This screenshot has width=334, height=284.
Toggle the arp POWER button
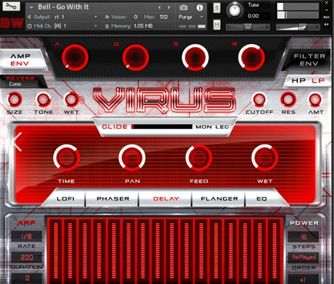[304, 223]
